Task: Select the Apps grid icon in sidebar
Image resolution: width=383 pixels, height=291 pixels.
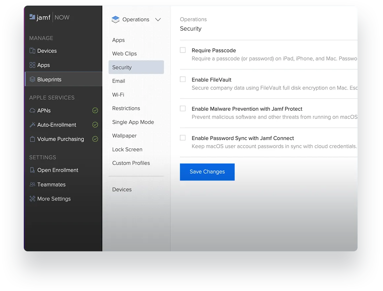Action: (x=32, y=65)
